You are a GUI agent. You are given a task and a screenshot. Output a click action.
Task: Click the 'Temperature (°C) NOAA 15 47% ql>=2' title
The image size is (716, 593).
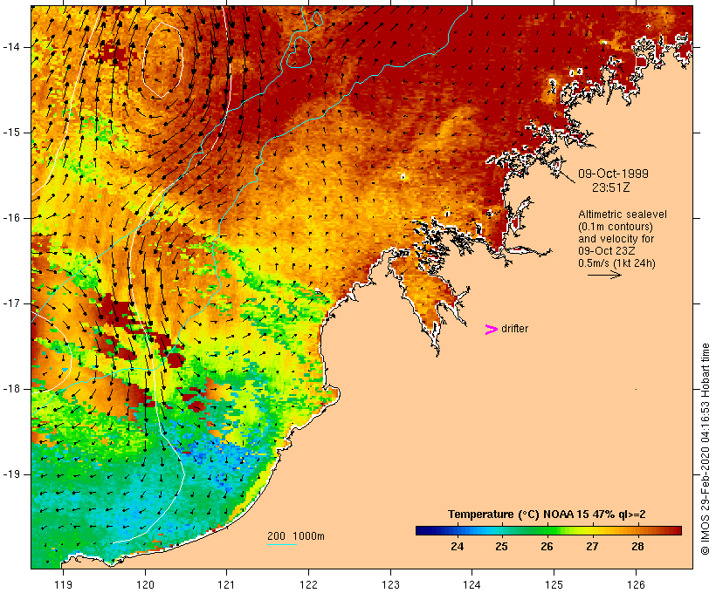click(547, 515)
